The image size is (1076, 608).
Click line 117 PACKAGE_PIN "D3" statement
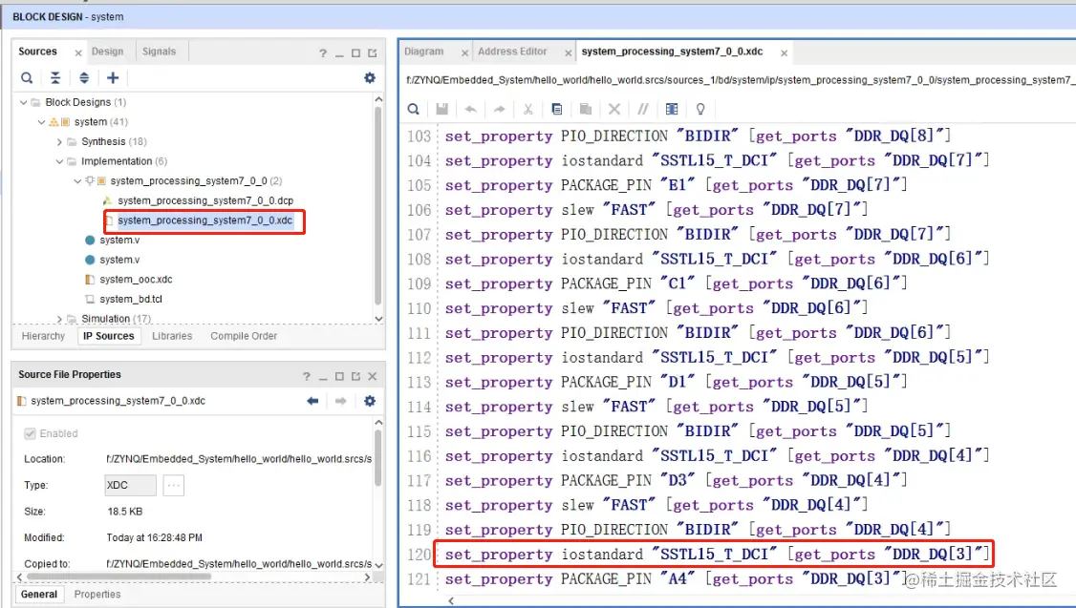[x=676, y=480]
